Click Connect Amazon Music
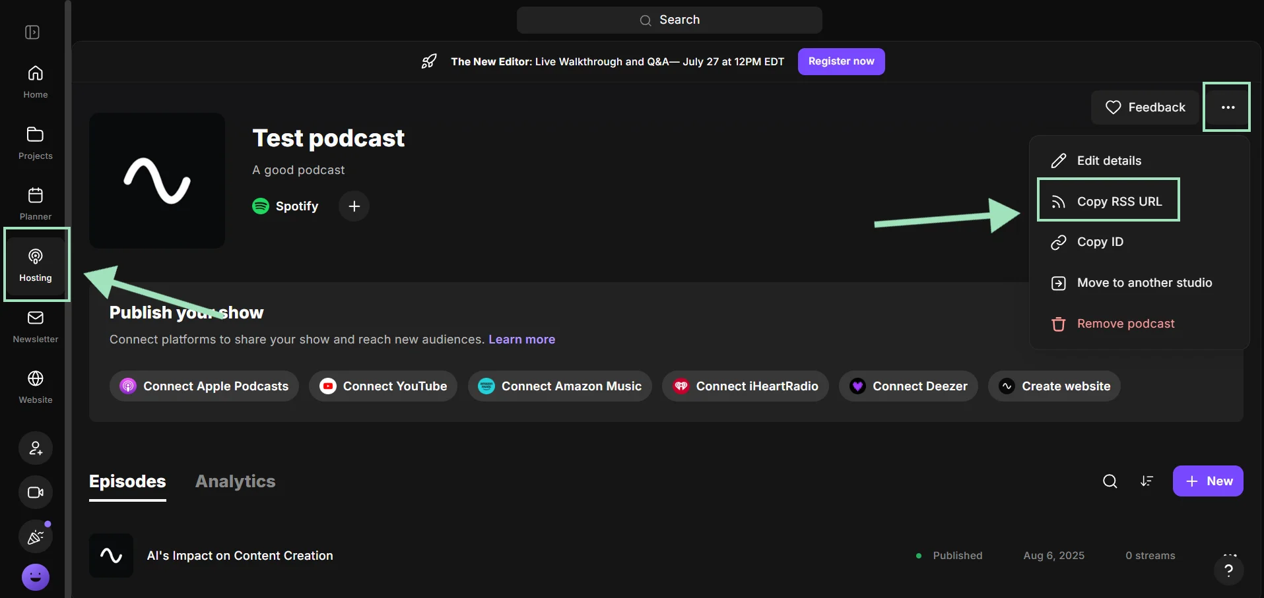This screenshot has height=598, width=1264. [560, 386]
